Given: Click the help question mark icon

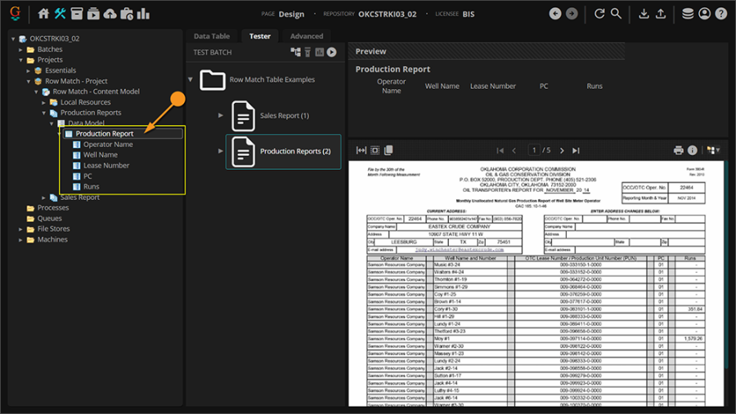Looking at the screenshot, I should 720,14.
